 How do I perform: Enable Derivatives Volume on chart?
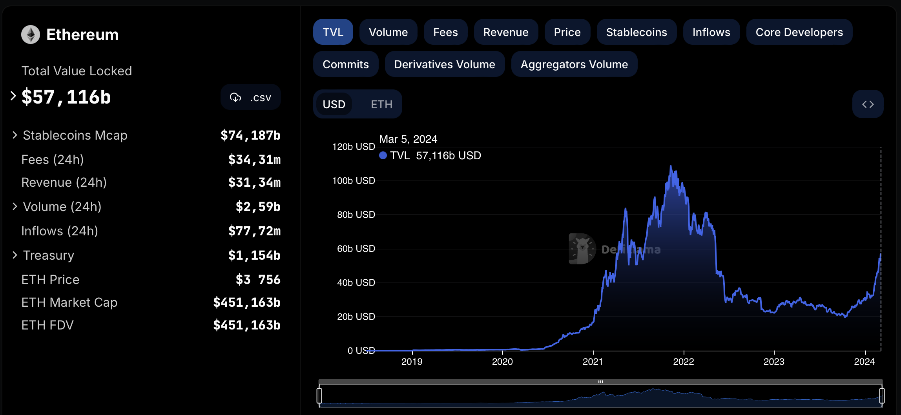(445, 64)
